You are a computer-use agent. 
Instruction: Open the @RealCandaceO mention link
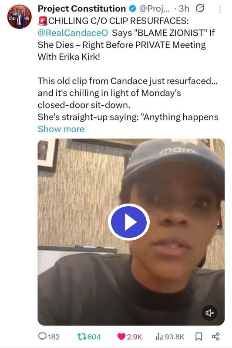pyautogui.click(x=73, y=33)
